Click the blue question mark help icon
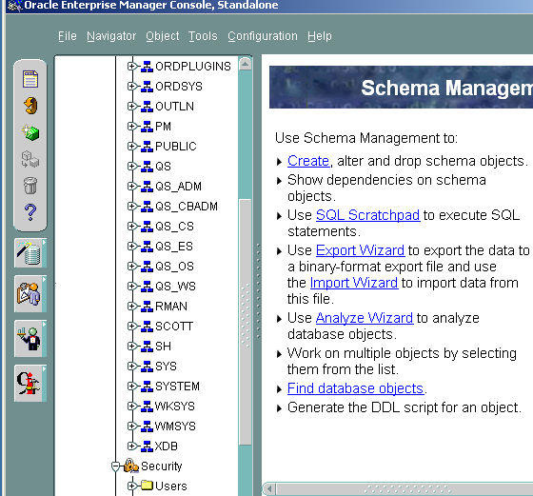Screen dimensions: 533x496 (x=30, y=212)
